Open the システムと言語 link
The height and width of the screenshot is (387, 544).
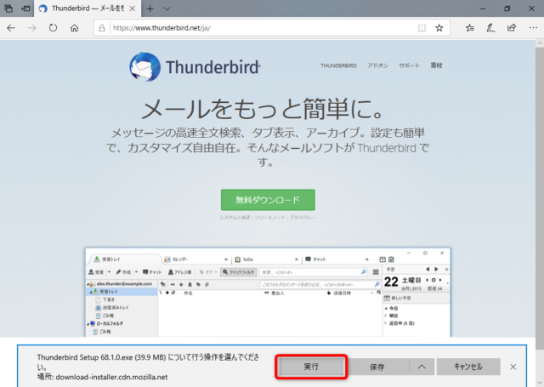point(235,218)
